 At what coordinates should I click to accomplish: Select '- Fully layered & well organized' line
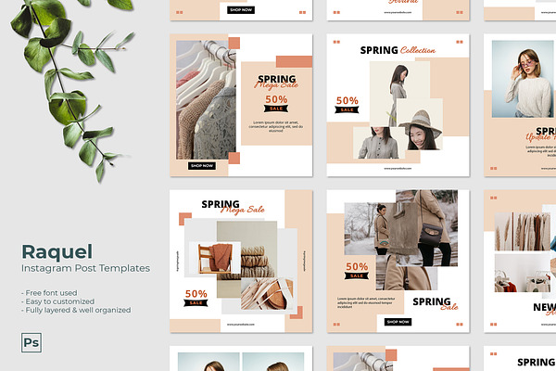click(76, 310)
